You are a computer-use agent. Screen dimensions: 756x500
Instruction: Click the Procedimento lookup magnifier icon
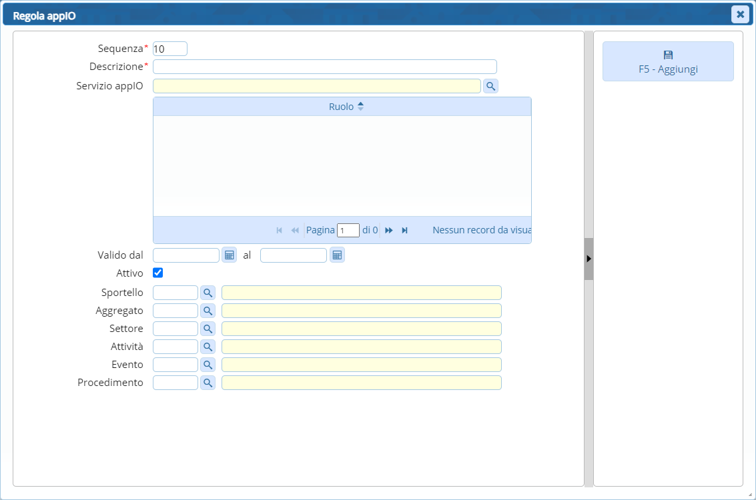point(208,383)
